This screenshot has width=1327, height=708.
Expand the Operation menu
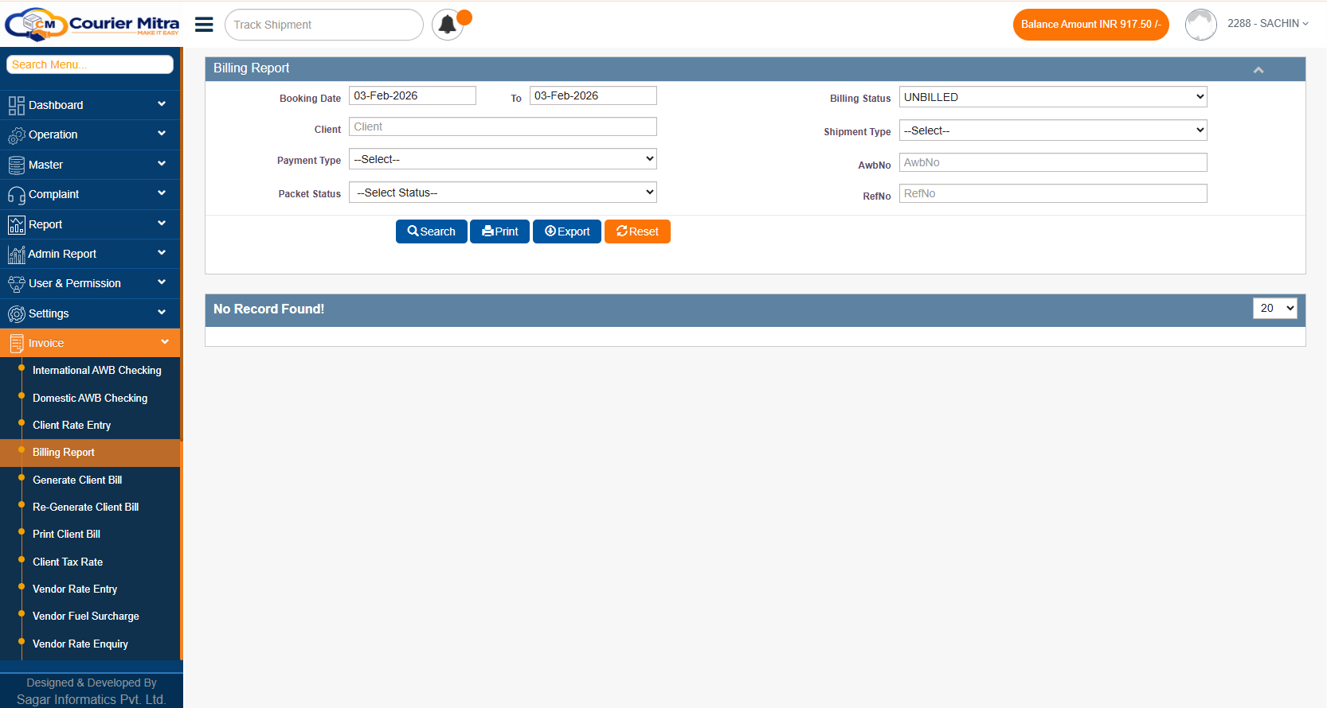click(x=162, y=134)
